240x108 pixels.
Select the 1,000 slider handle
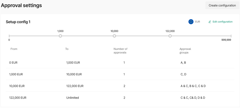[60, 36]
